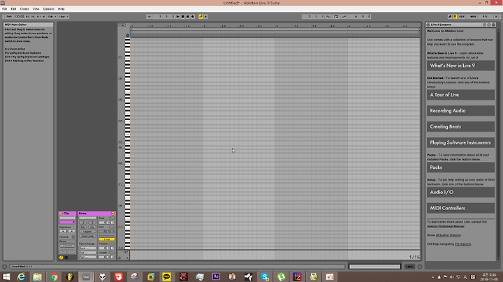Click the lessons panel vertical scrollbar
This screenshot has width=503, height=282.
pyautogui.click(x=498, y=144)
